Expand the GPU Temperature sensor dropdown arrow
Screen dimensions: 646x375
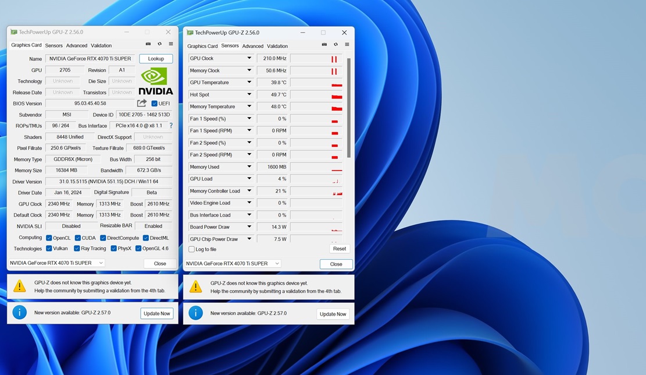249,83
